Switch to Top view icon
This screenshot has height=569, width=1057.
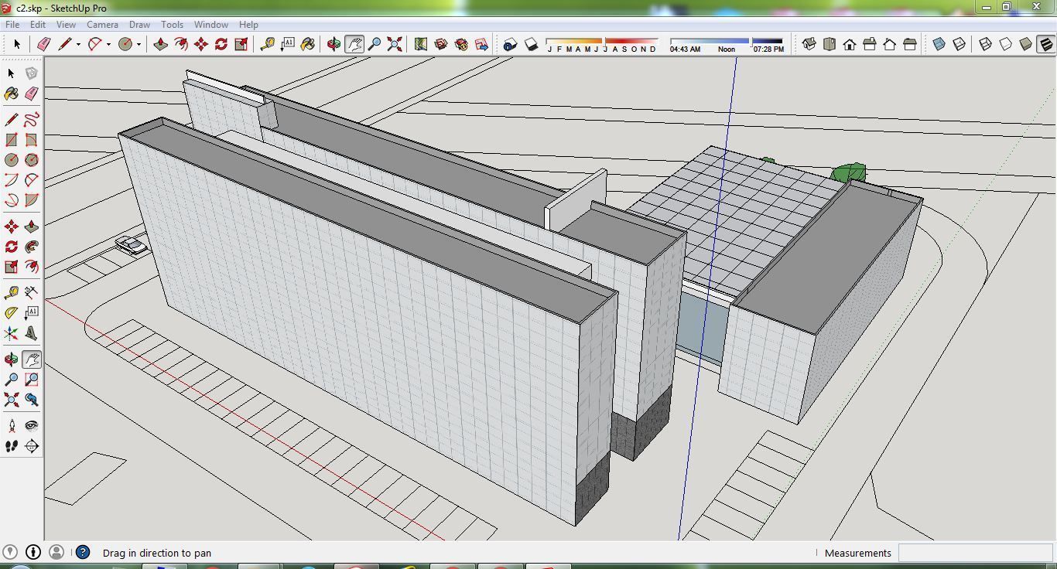pos(830,44)
